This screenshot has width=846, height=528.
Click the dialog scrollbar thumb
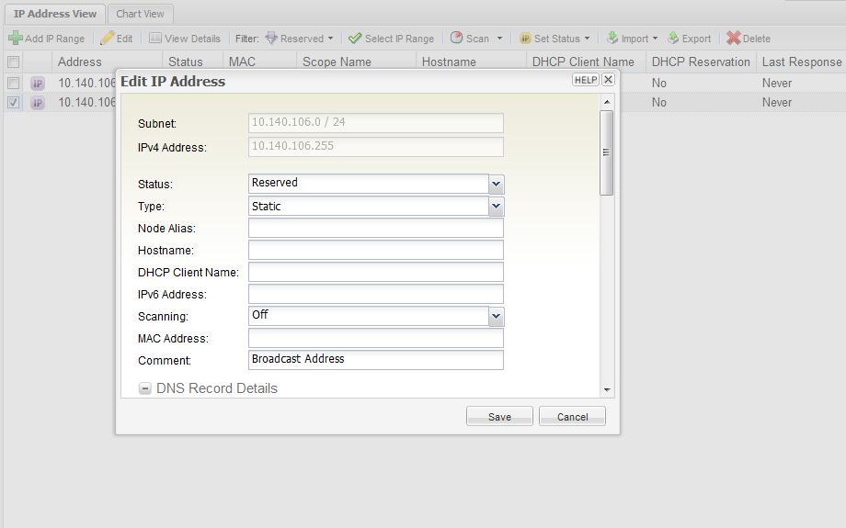606,153
